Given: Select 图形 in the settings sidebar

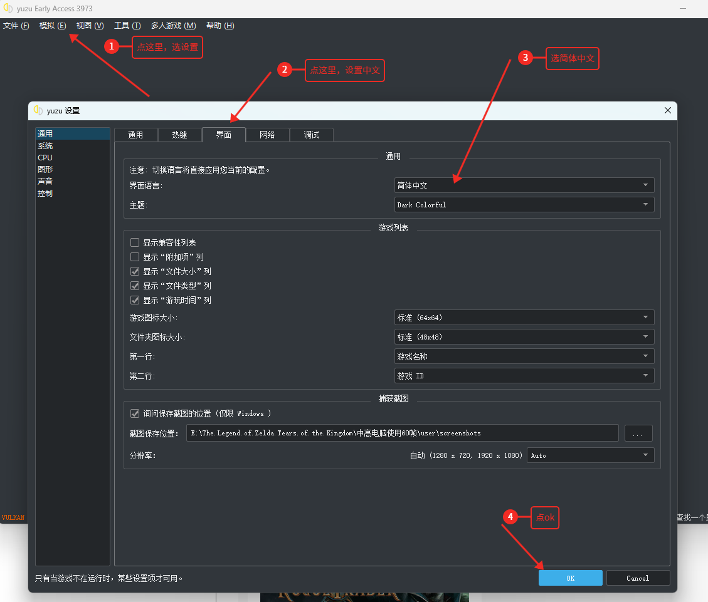Looking at the screenshot, I should click(45, 169).
